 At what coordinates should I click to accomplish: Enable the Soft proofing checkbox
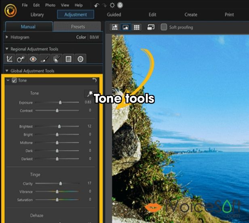pos(164,27)
